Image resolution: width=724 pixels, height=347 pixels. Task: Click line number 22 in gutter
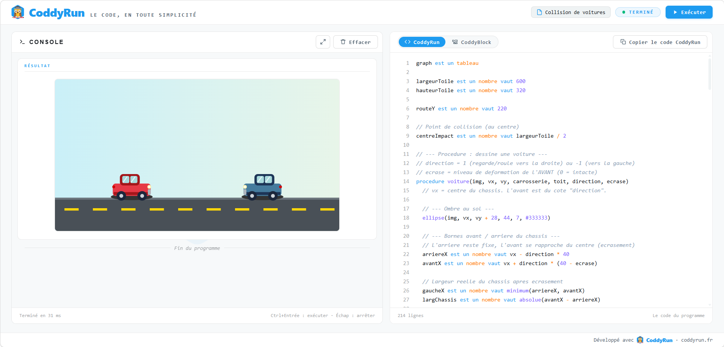click(406, 254)
